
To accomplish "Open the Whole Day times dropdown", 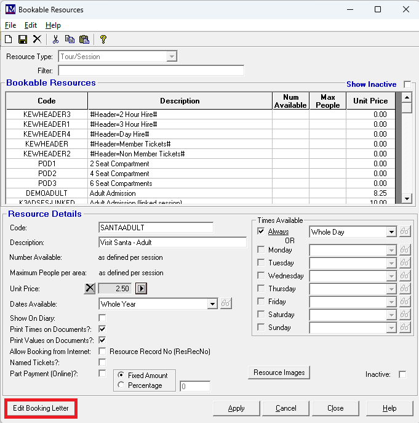I will tap(391, 232).
